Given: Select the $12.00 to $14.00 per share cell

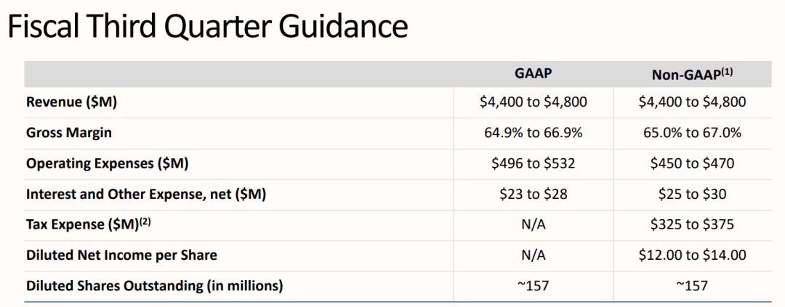Looking at the screenshot, I should pyautogui.click(x=692, y=255).
